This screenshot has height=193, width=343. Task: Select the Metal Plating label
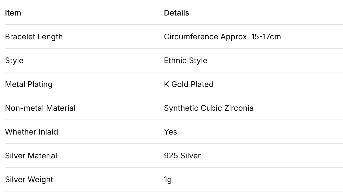[29, 84]
